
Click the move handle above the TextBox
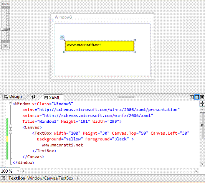point(62,38)
